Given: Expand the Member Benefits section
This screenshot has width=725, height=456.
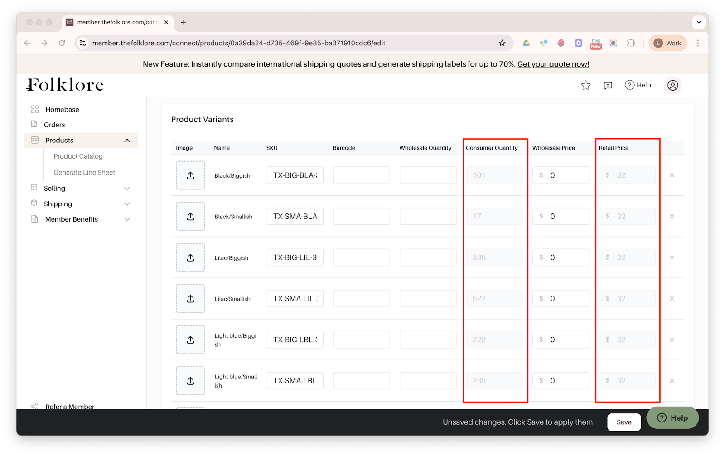Looking at the screenshot, I should tap(127, 219).
